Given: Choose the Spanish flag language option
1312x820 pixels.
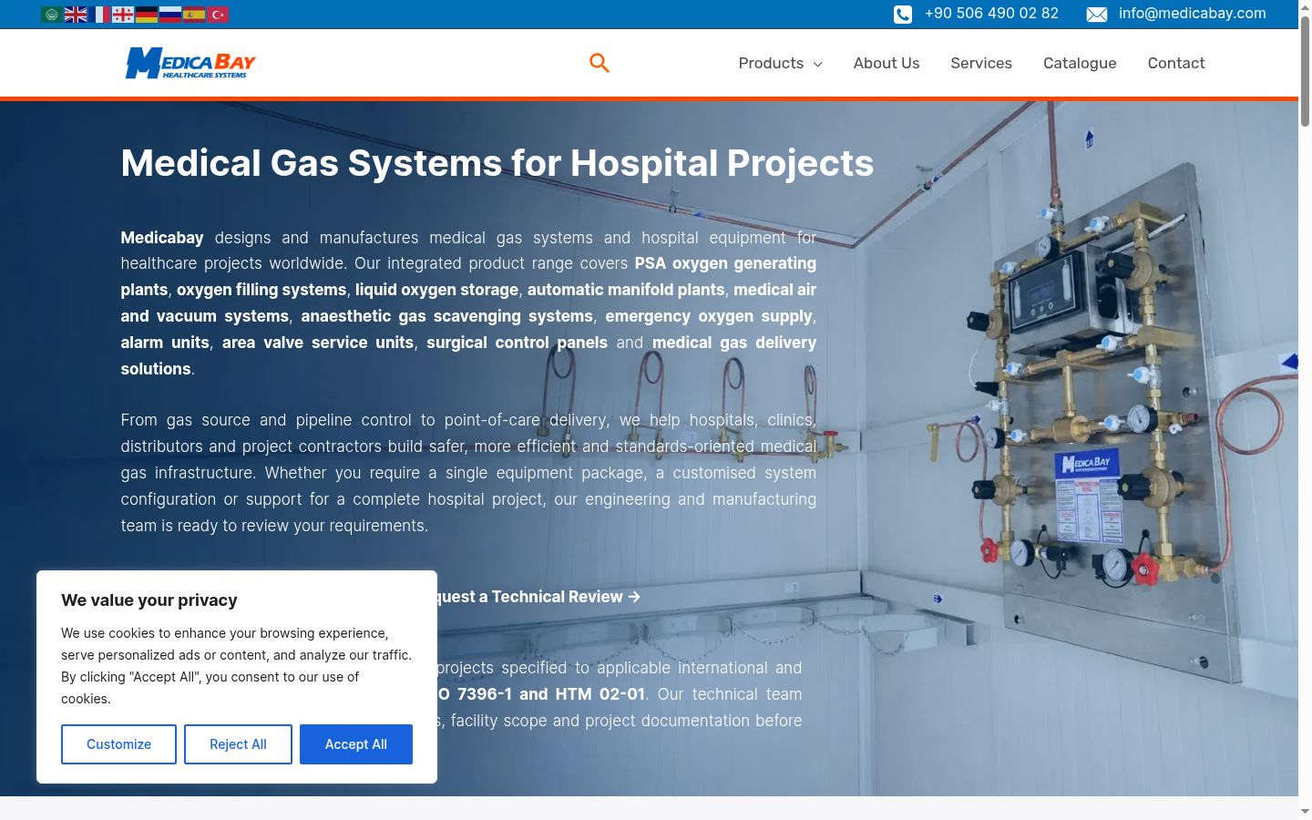Looking at the screenshot, I should point(194,15).
